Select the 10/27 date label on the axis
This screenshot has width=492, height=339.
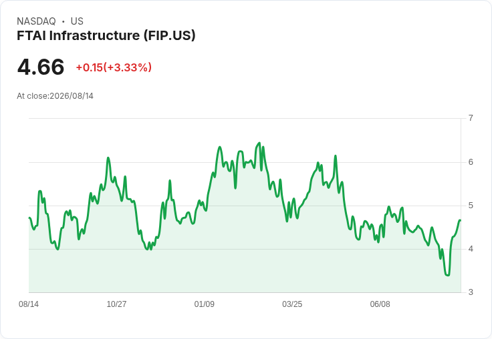116,304
